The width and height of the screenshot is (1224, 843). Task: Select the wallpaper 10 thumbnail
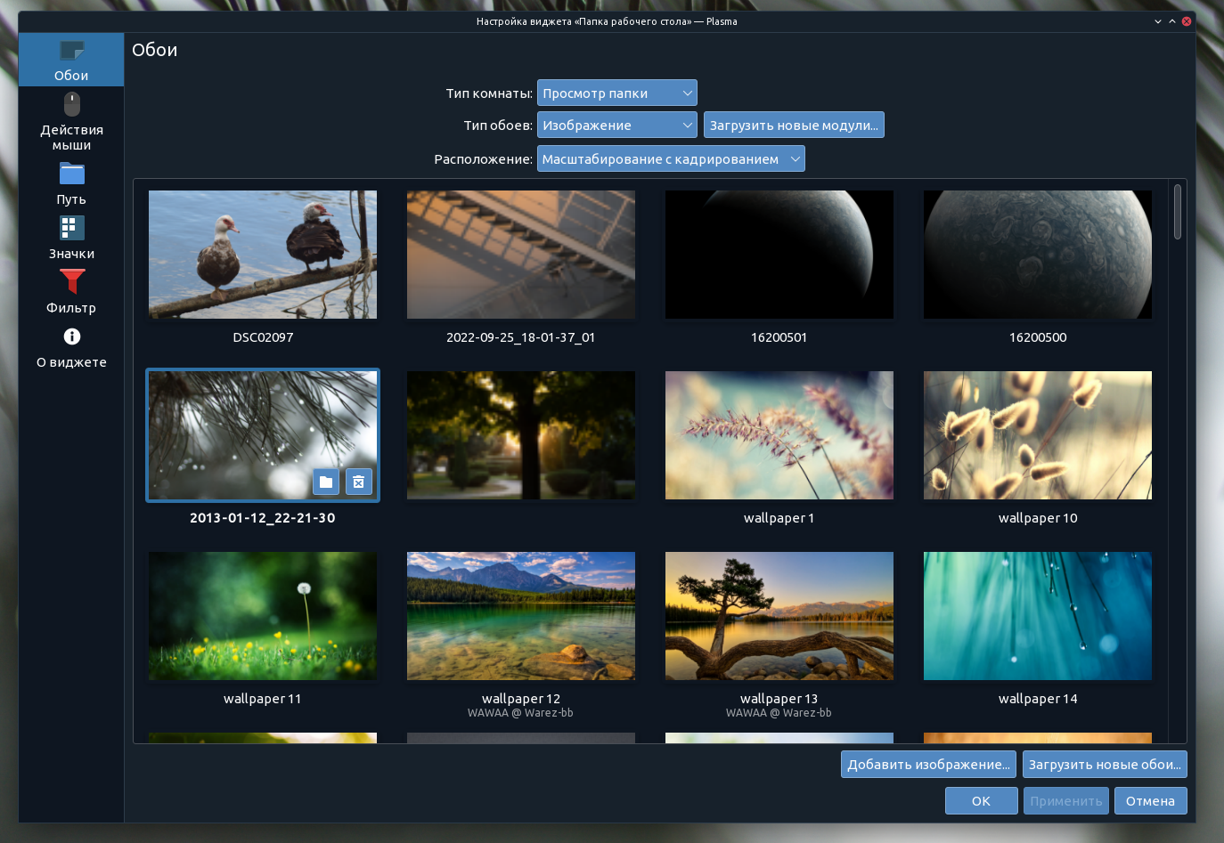[1038, 435]
